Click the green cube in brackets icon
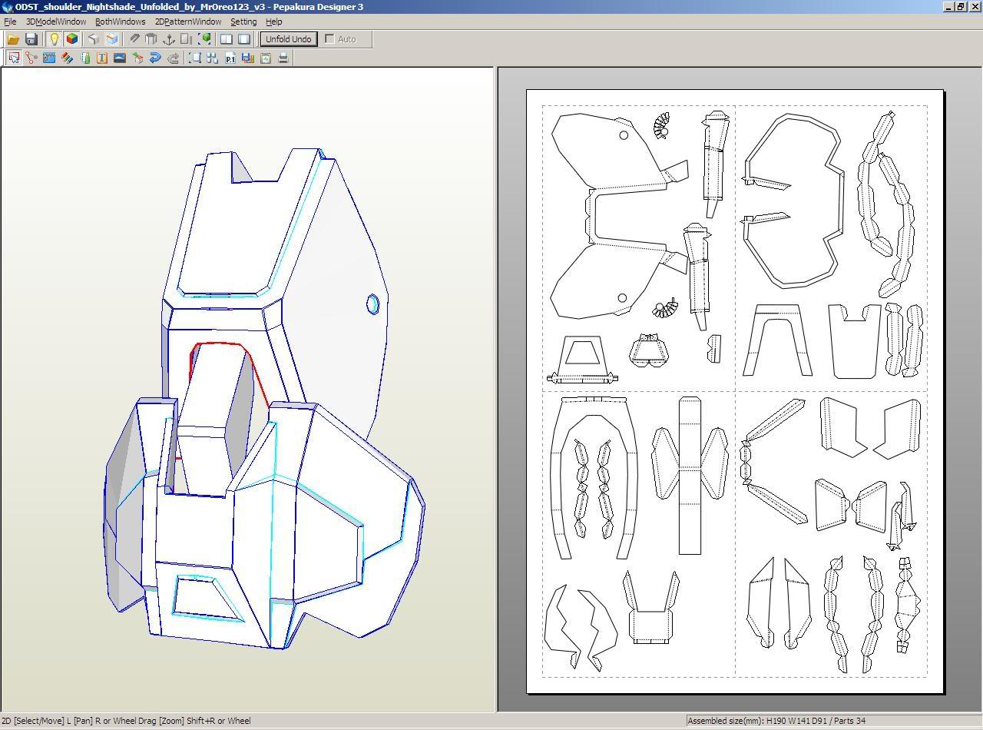Screen dimensions: 983x730 click(x=205, y=39)
